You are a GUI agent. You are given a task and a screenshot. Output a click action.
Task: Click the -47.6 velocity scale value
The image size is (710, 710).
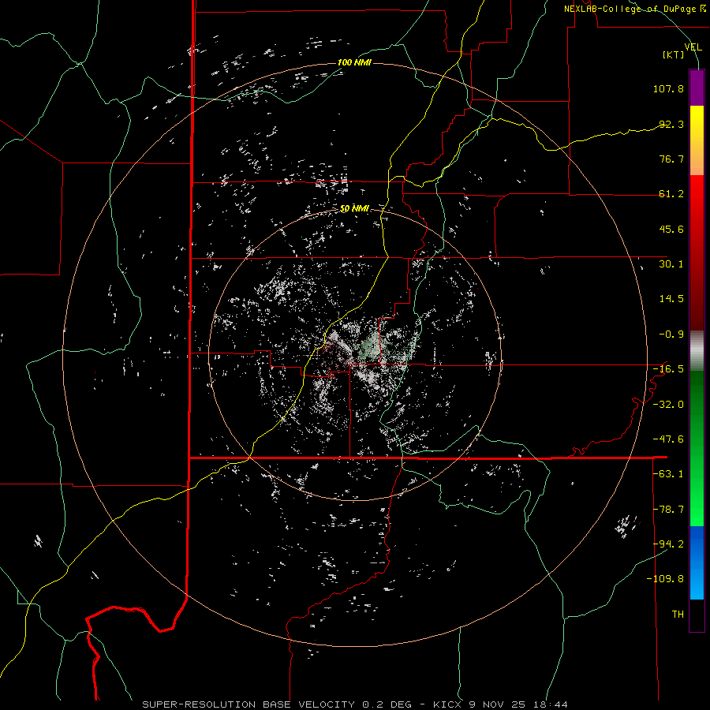668,439
